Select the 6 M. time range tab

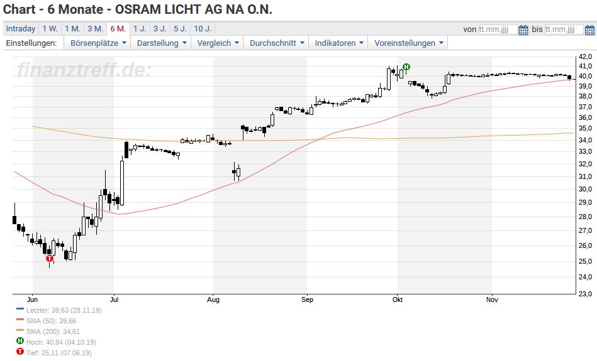[x=118, y=29]
